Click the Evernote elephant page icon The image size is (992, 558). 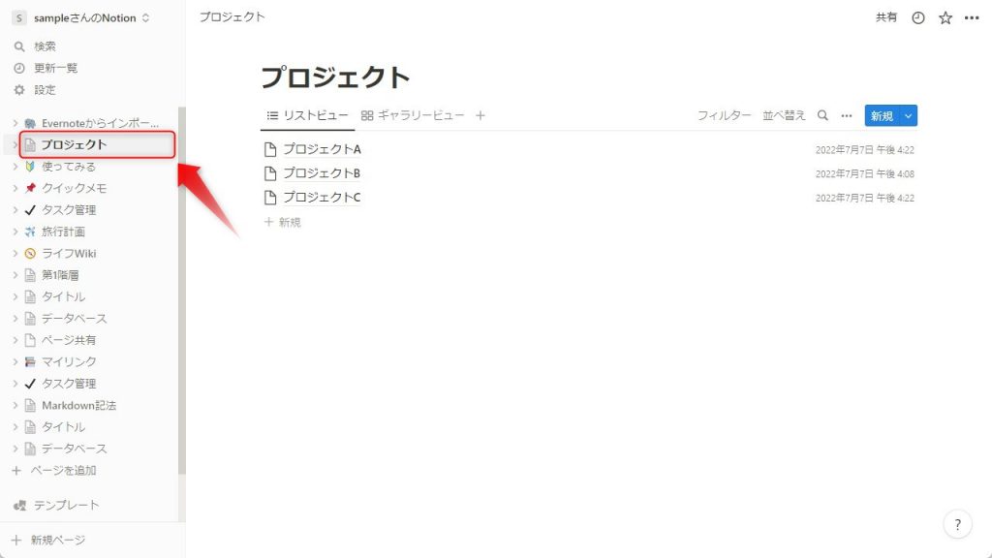coord(30,123)
